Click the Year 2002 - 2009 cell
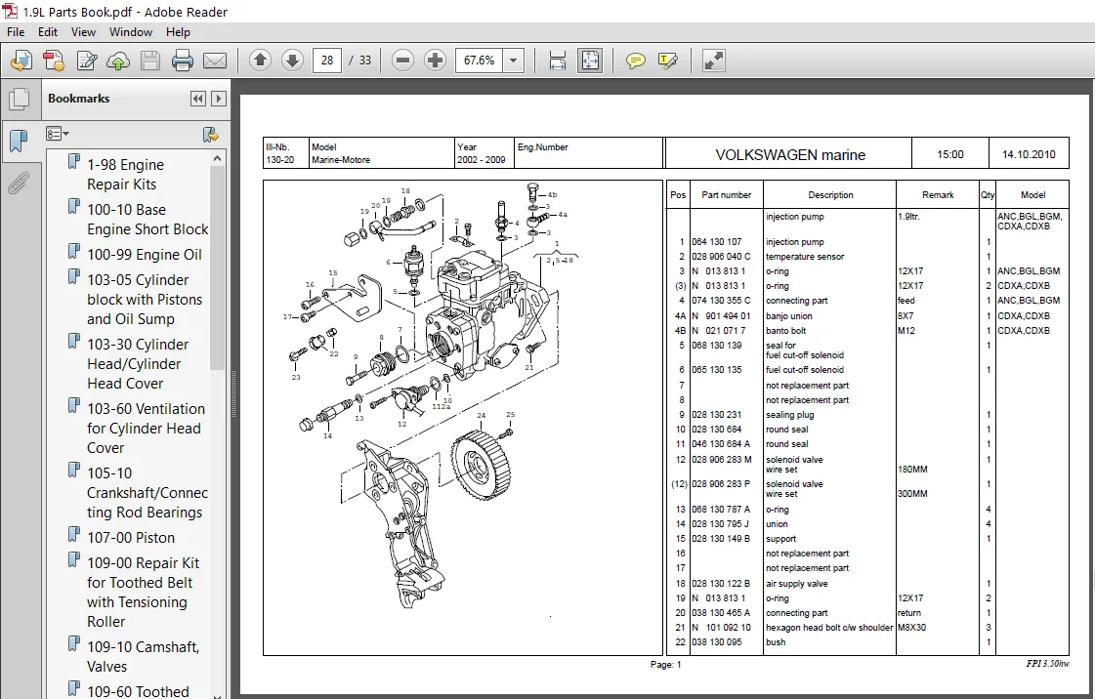Screen dimensions: 1095x699 pyautogui.click(x=484, y=153)
